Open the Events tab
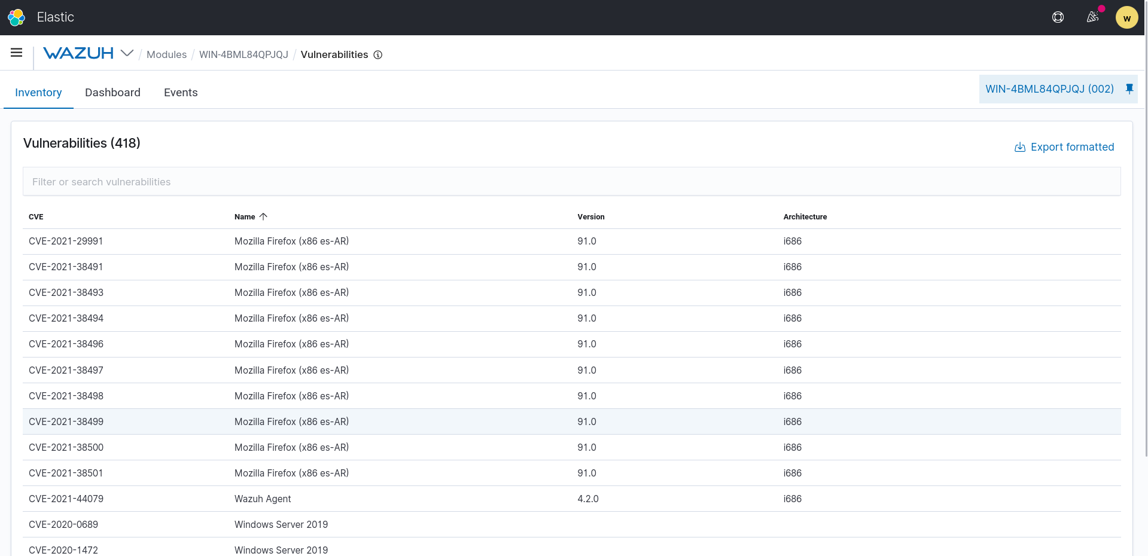Viewport: 1148px width, 556px height. [x=180, y=92]
